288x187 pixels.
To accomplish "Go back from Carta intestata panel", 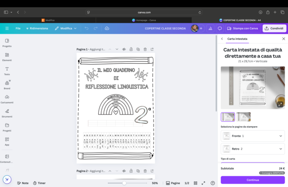I will (222, 39).
